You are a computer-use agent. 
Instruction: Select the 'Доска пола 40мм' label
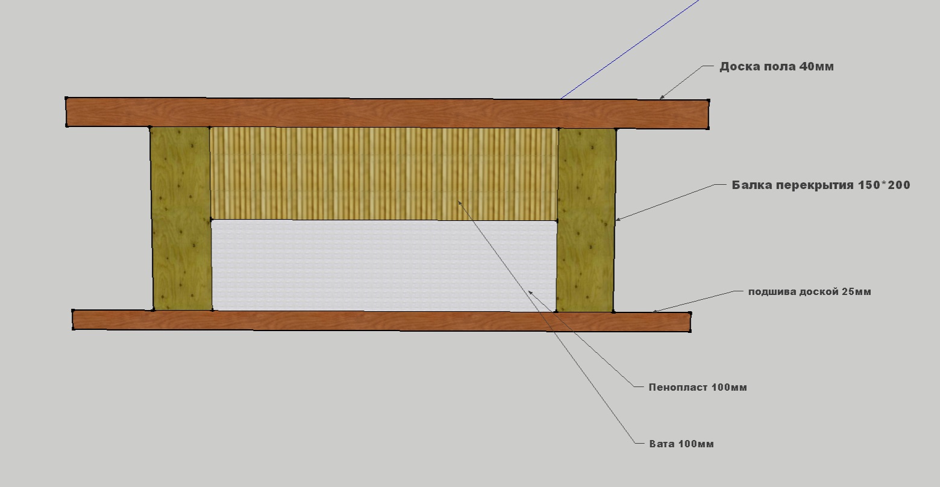[776, 67]
